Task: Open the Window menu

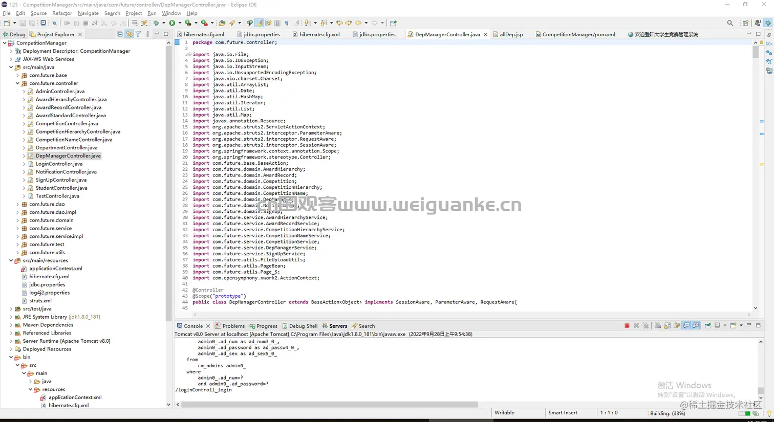Action: click(x=171, y=13)
